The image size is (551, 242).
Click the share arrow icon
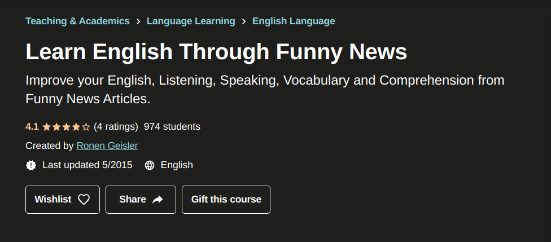[x=158, y=199]
